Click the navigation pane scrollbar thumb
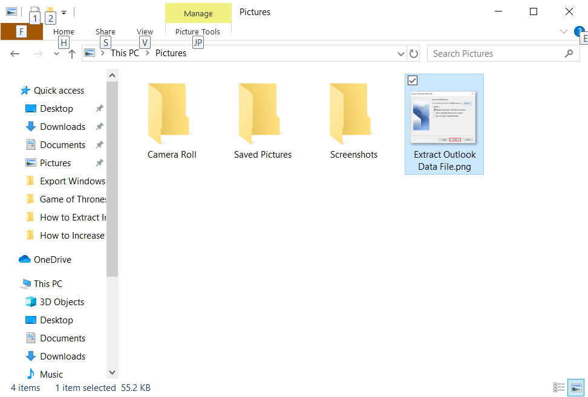Screen dimensions: 588x397 [x=112, y=179]
